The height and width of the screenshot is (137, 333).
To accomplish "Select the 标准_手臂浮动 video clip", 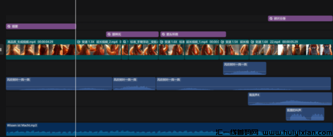I will (x=143, y=50).
